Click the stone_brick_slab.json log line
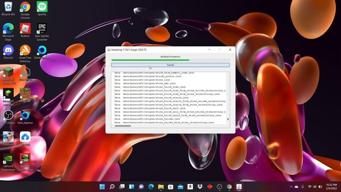 [150, 87]
